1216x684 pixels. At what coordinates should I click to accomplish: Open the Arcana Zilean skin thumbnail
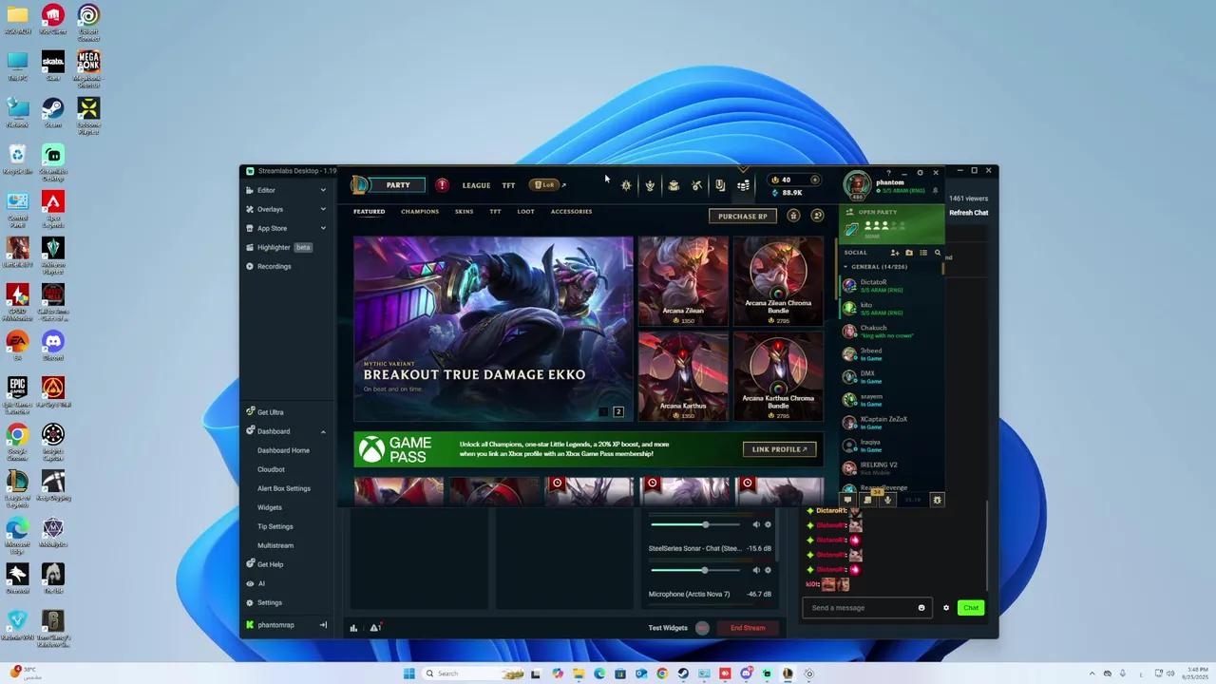point(683,281)
